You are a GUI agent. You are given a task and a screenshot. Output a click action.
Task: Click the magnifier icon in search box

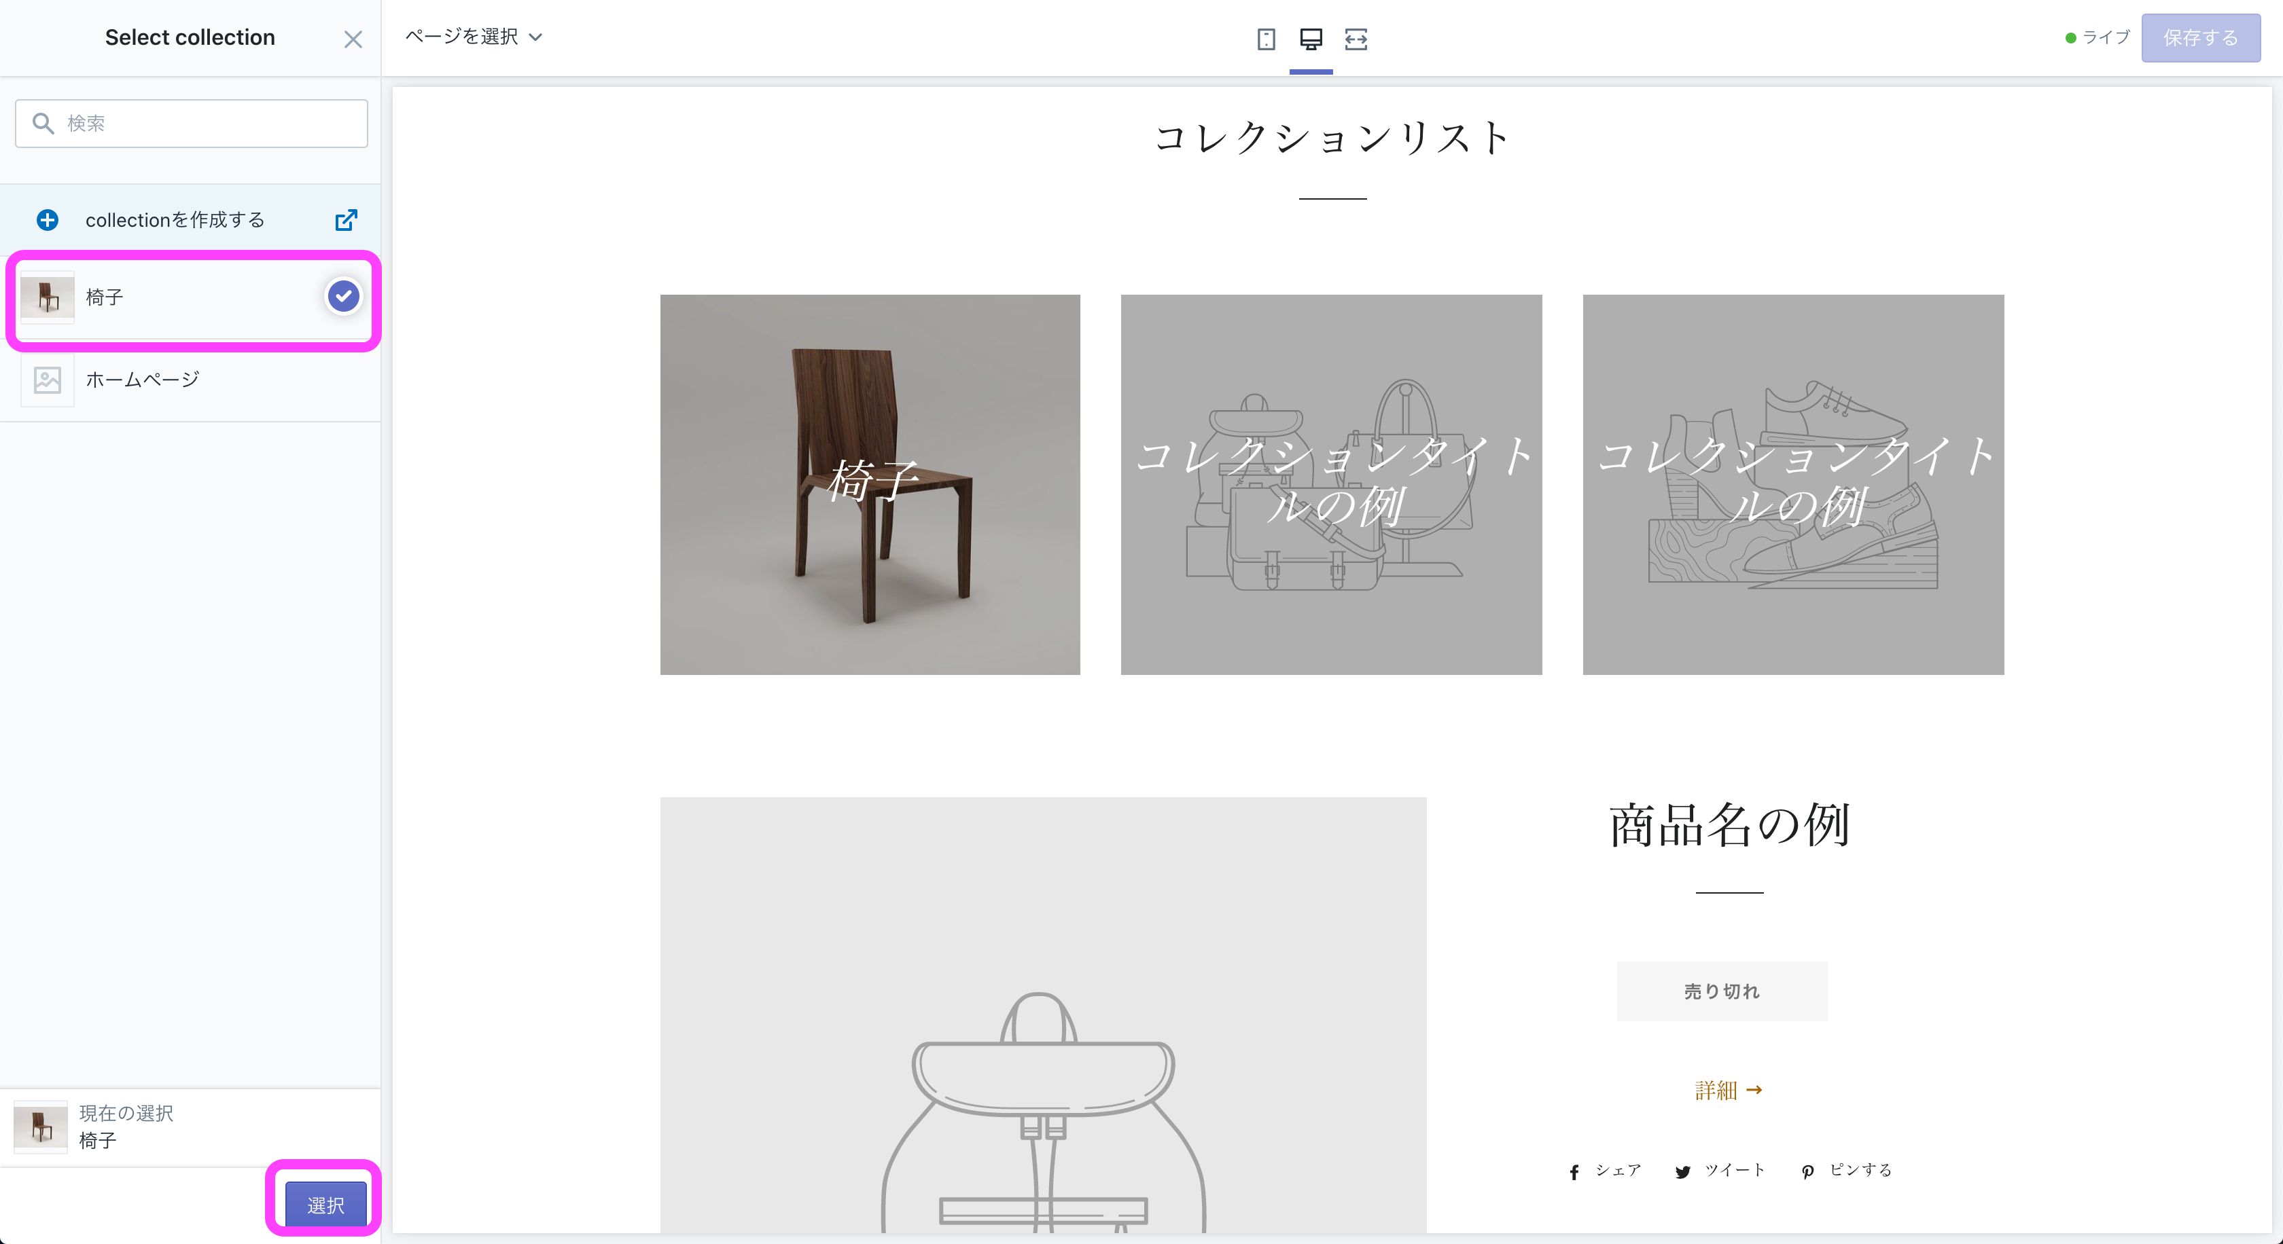tap(44, 123)
